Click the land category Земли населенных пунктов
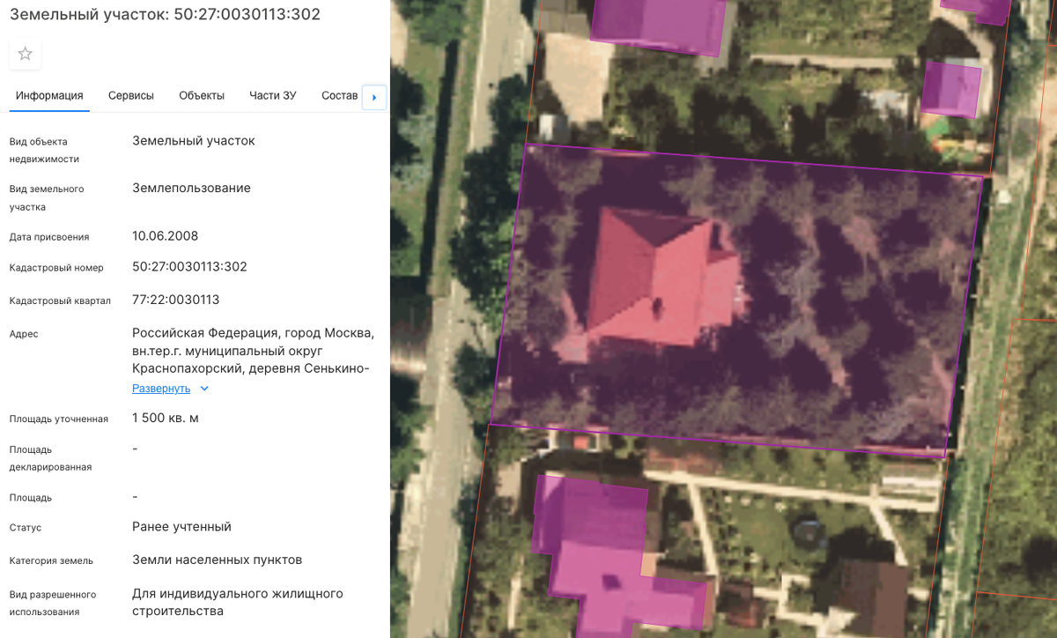The width and height of the screenshot is (1057, 638). (217, 560)
